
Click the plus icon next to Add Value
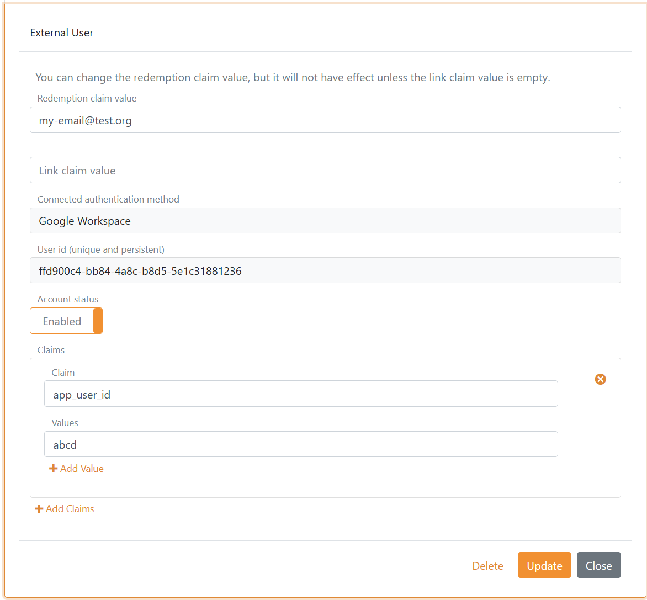pos(52,468)
